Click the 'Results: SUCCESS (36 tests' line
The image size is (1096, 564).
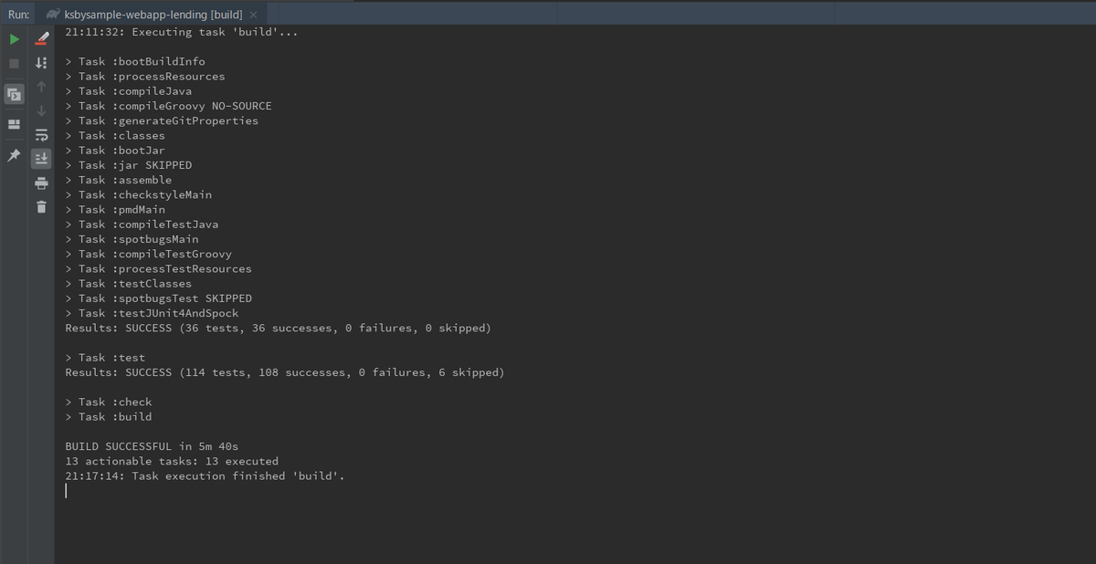point(278,328)
